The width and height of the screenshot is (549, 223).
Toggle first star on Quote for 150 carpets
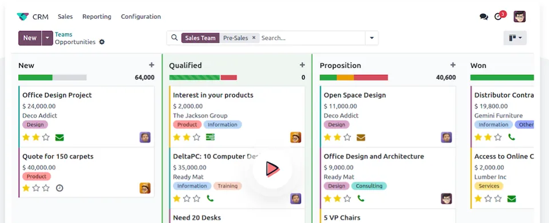[x=26, y=188]
